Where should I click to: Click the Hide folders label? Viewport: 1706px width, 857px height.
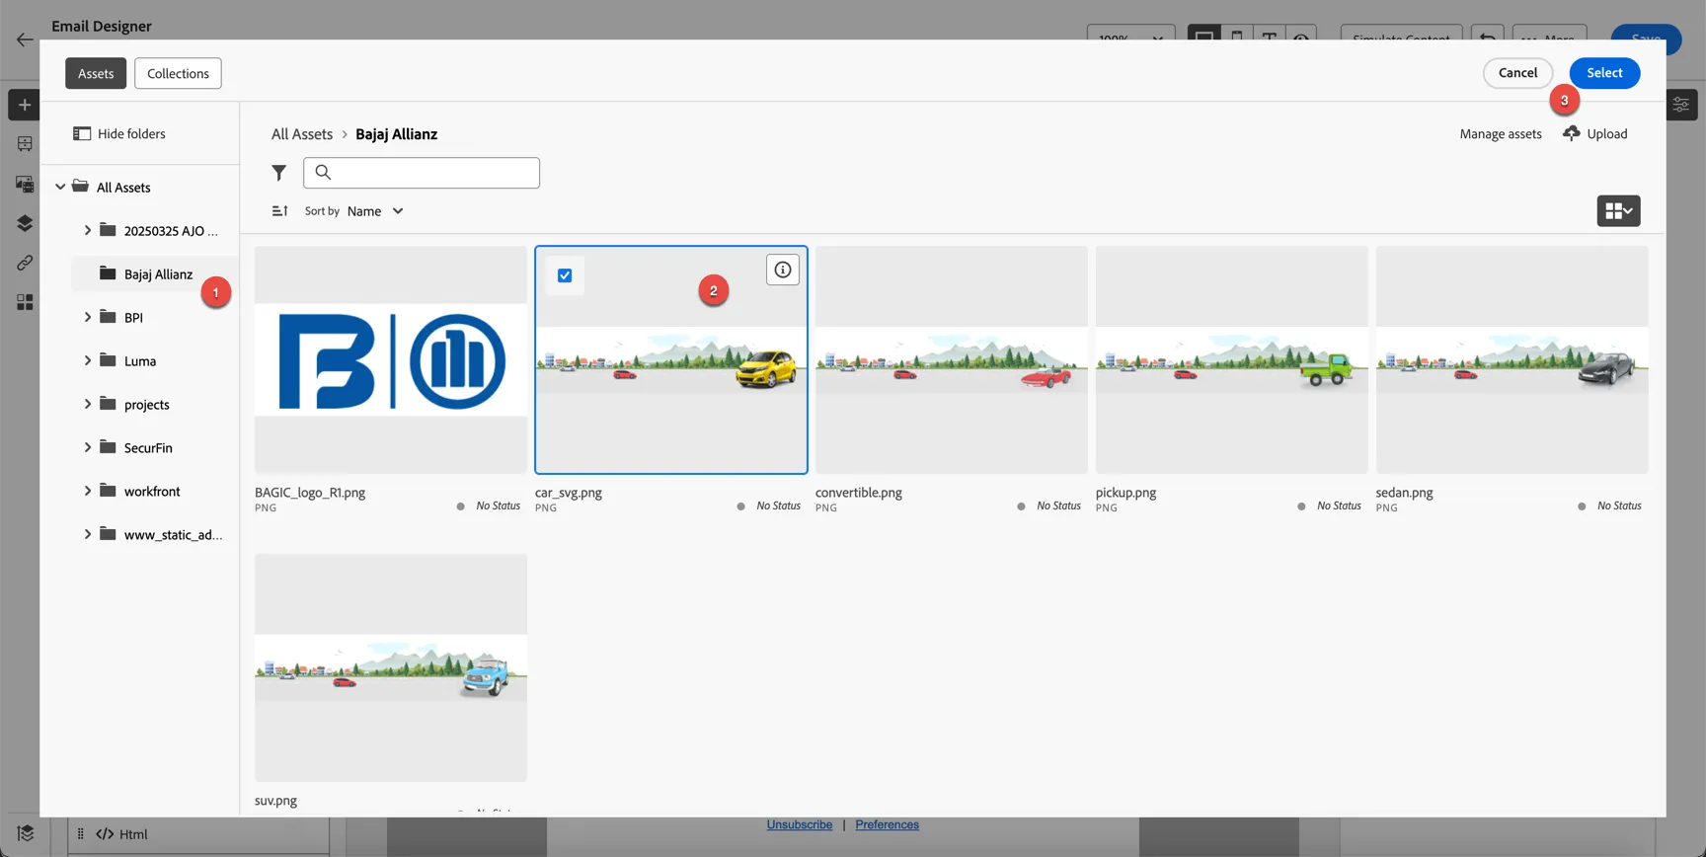[x=131, y=133]
